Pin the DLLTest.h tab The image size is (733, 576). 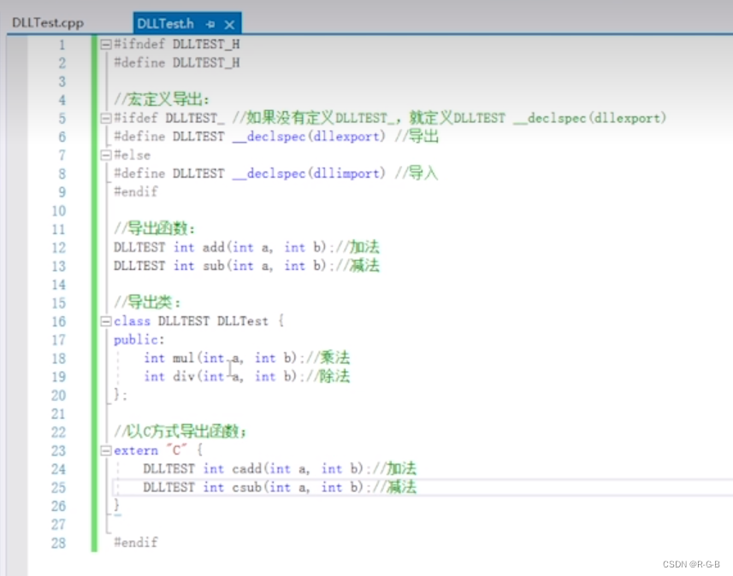[x=210, y=24]
